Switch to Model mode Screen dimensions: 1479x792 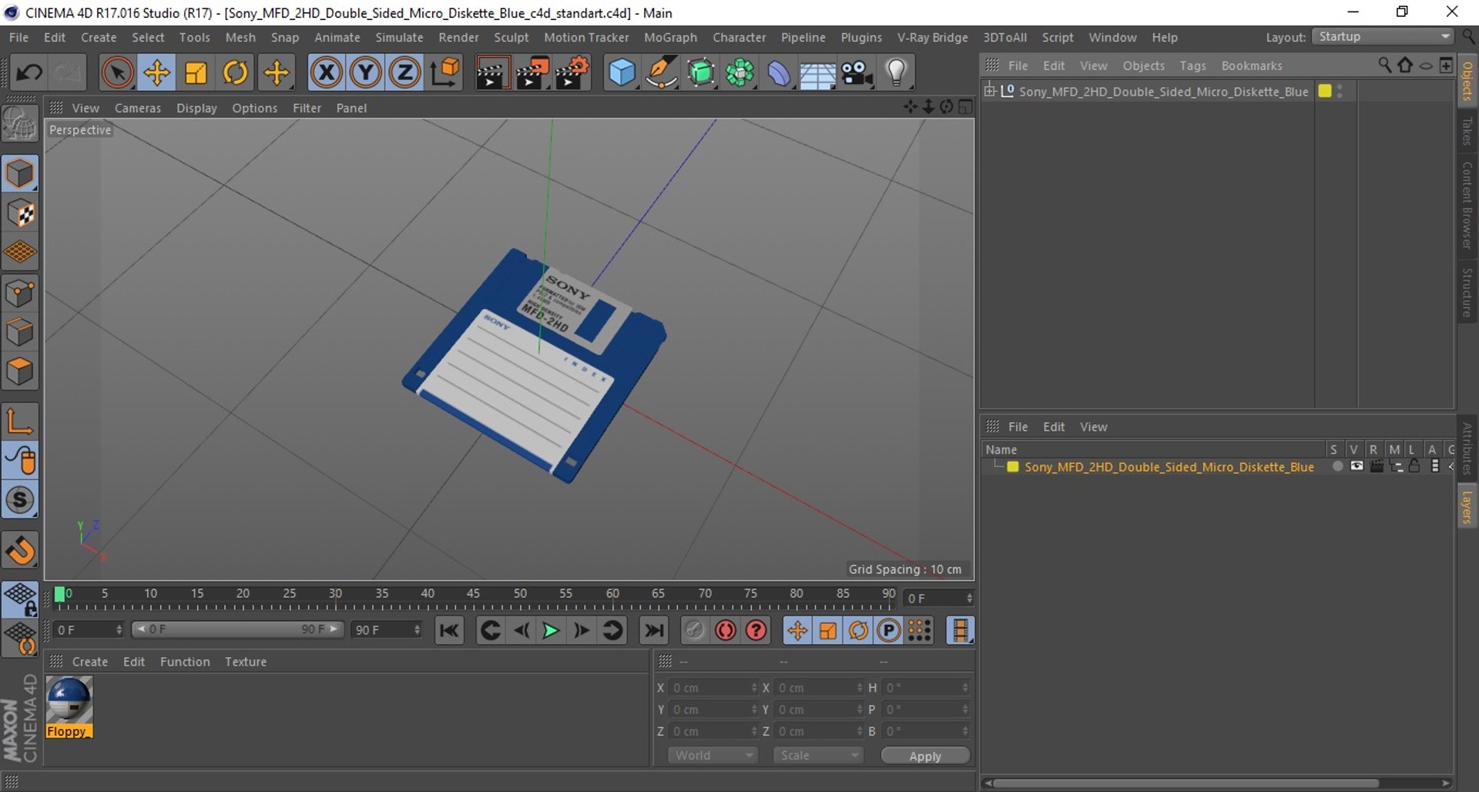point(20,174)
